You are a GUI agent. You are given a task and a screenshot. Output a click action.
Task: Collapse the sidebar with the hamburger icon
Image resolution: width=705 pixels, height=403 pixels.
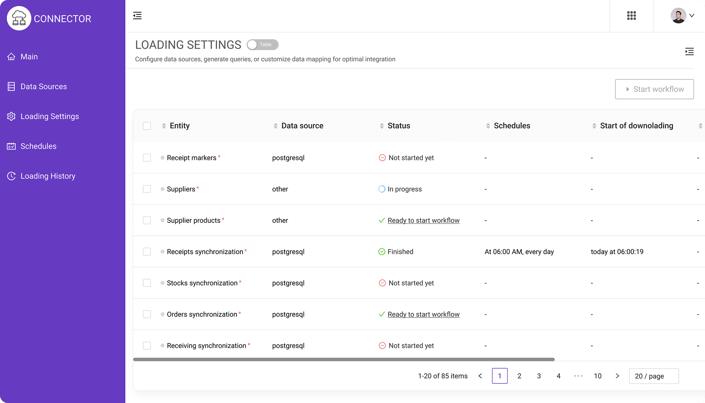tap(137, 16)
